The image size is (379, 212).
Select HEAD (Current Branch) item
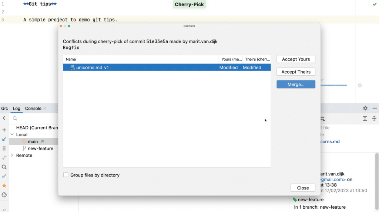(x=37, y=128)
